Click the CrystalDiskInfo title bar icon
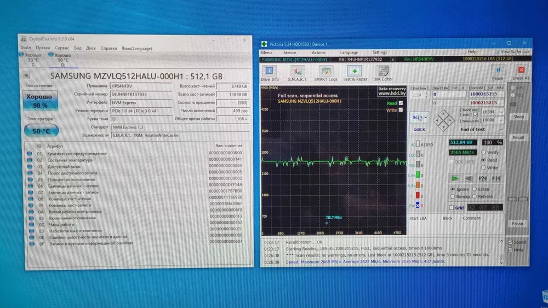 [24, 39]
